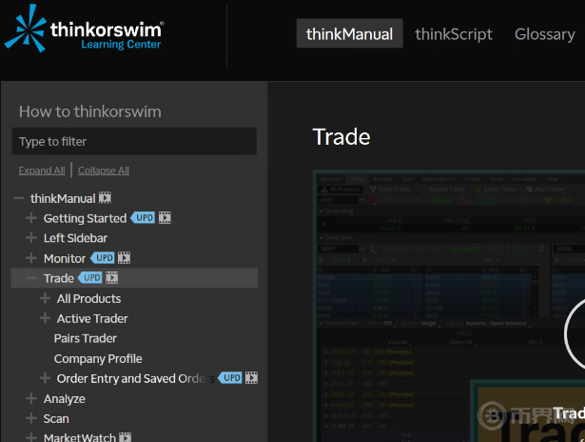Click the thinkorswim Learning Center logo
This screenshot has width=585, height=442.
85,29
